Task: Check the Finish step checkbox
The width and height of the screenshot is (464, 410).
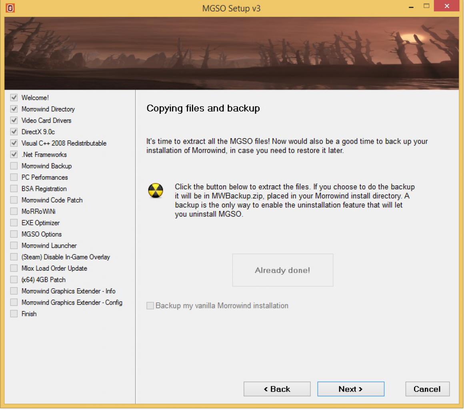Action: click(14, 314)
